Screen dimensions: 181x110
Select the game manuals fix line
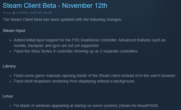[x=95, y=76]
